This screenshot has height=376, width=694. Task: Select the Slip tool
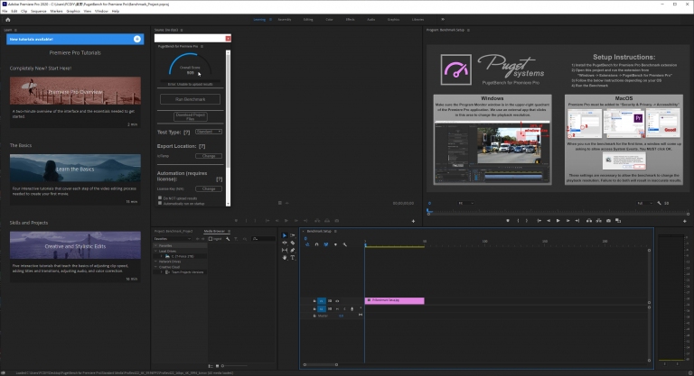point(285,250)
